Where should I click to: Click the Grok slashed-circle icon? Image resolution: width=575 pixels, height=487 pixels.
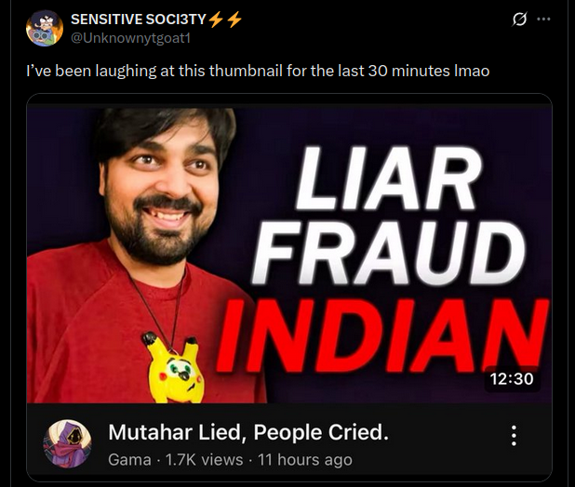click(x=520, y=19)
